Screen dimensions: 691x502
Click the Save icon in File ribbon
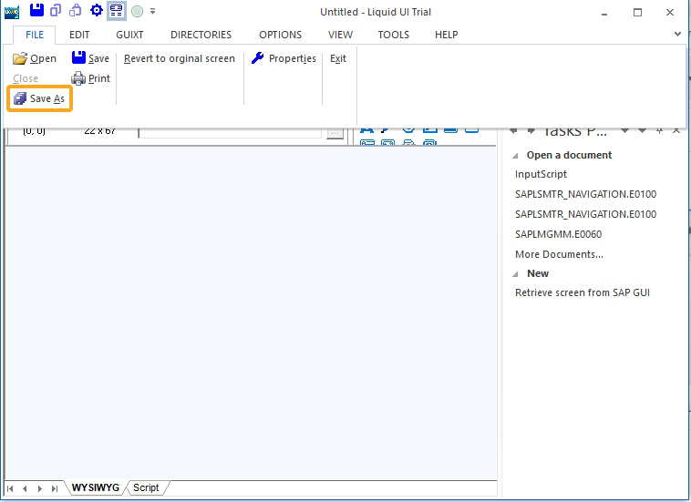(78, 58)
